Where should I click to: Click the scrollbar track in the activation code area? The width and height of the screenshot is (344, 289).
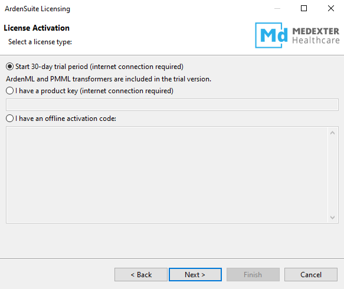point(333,175)
